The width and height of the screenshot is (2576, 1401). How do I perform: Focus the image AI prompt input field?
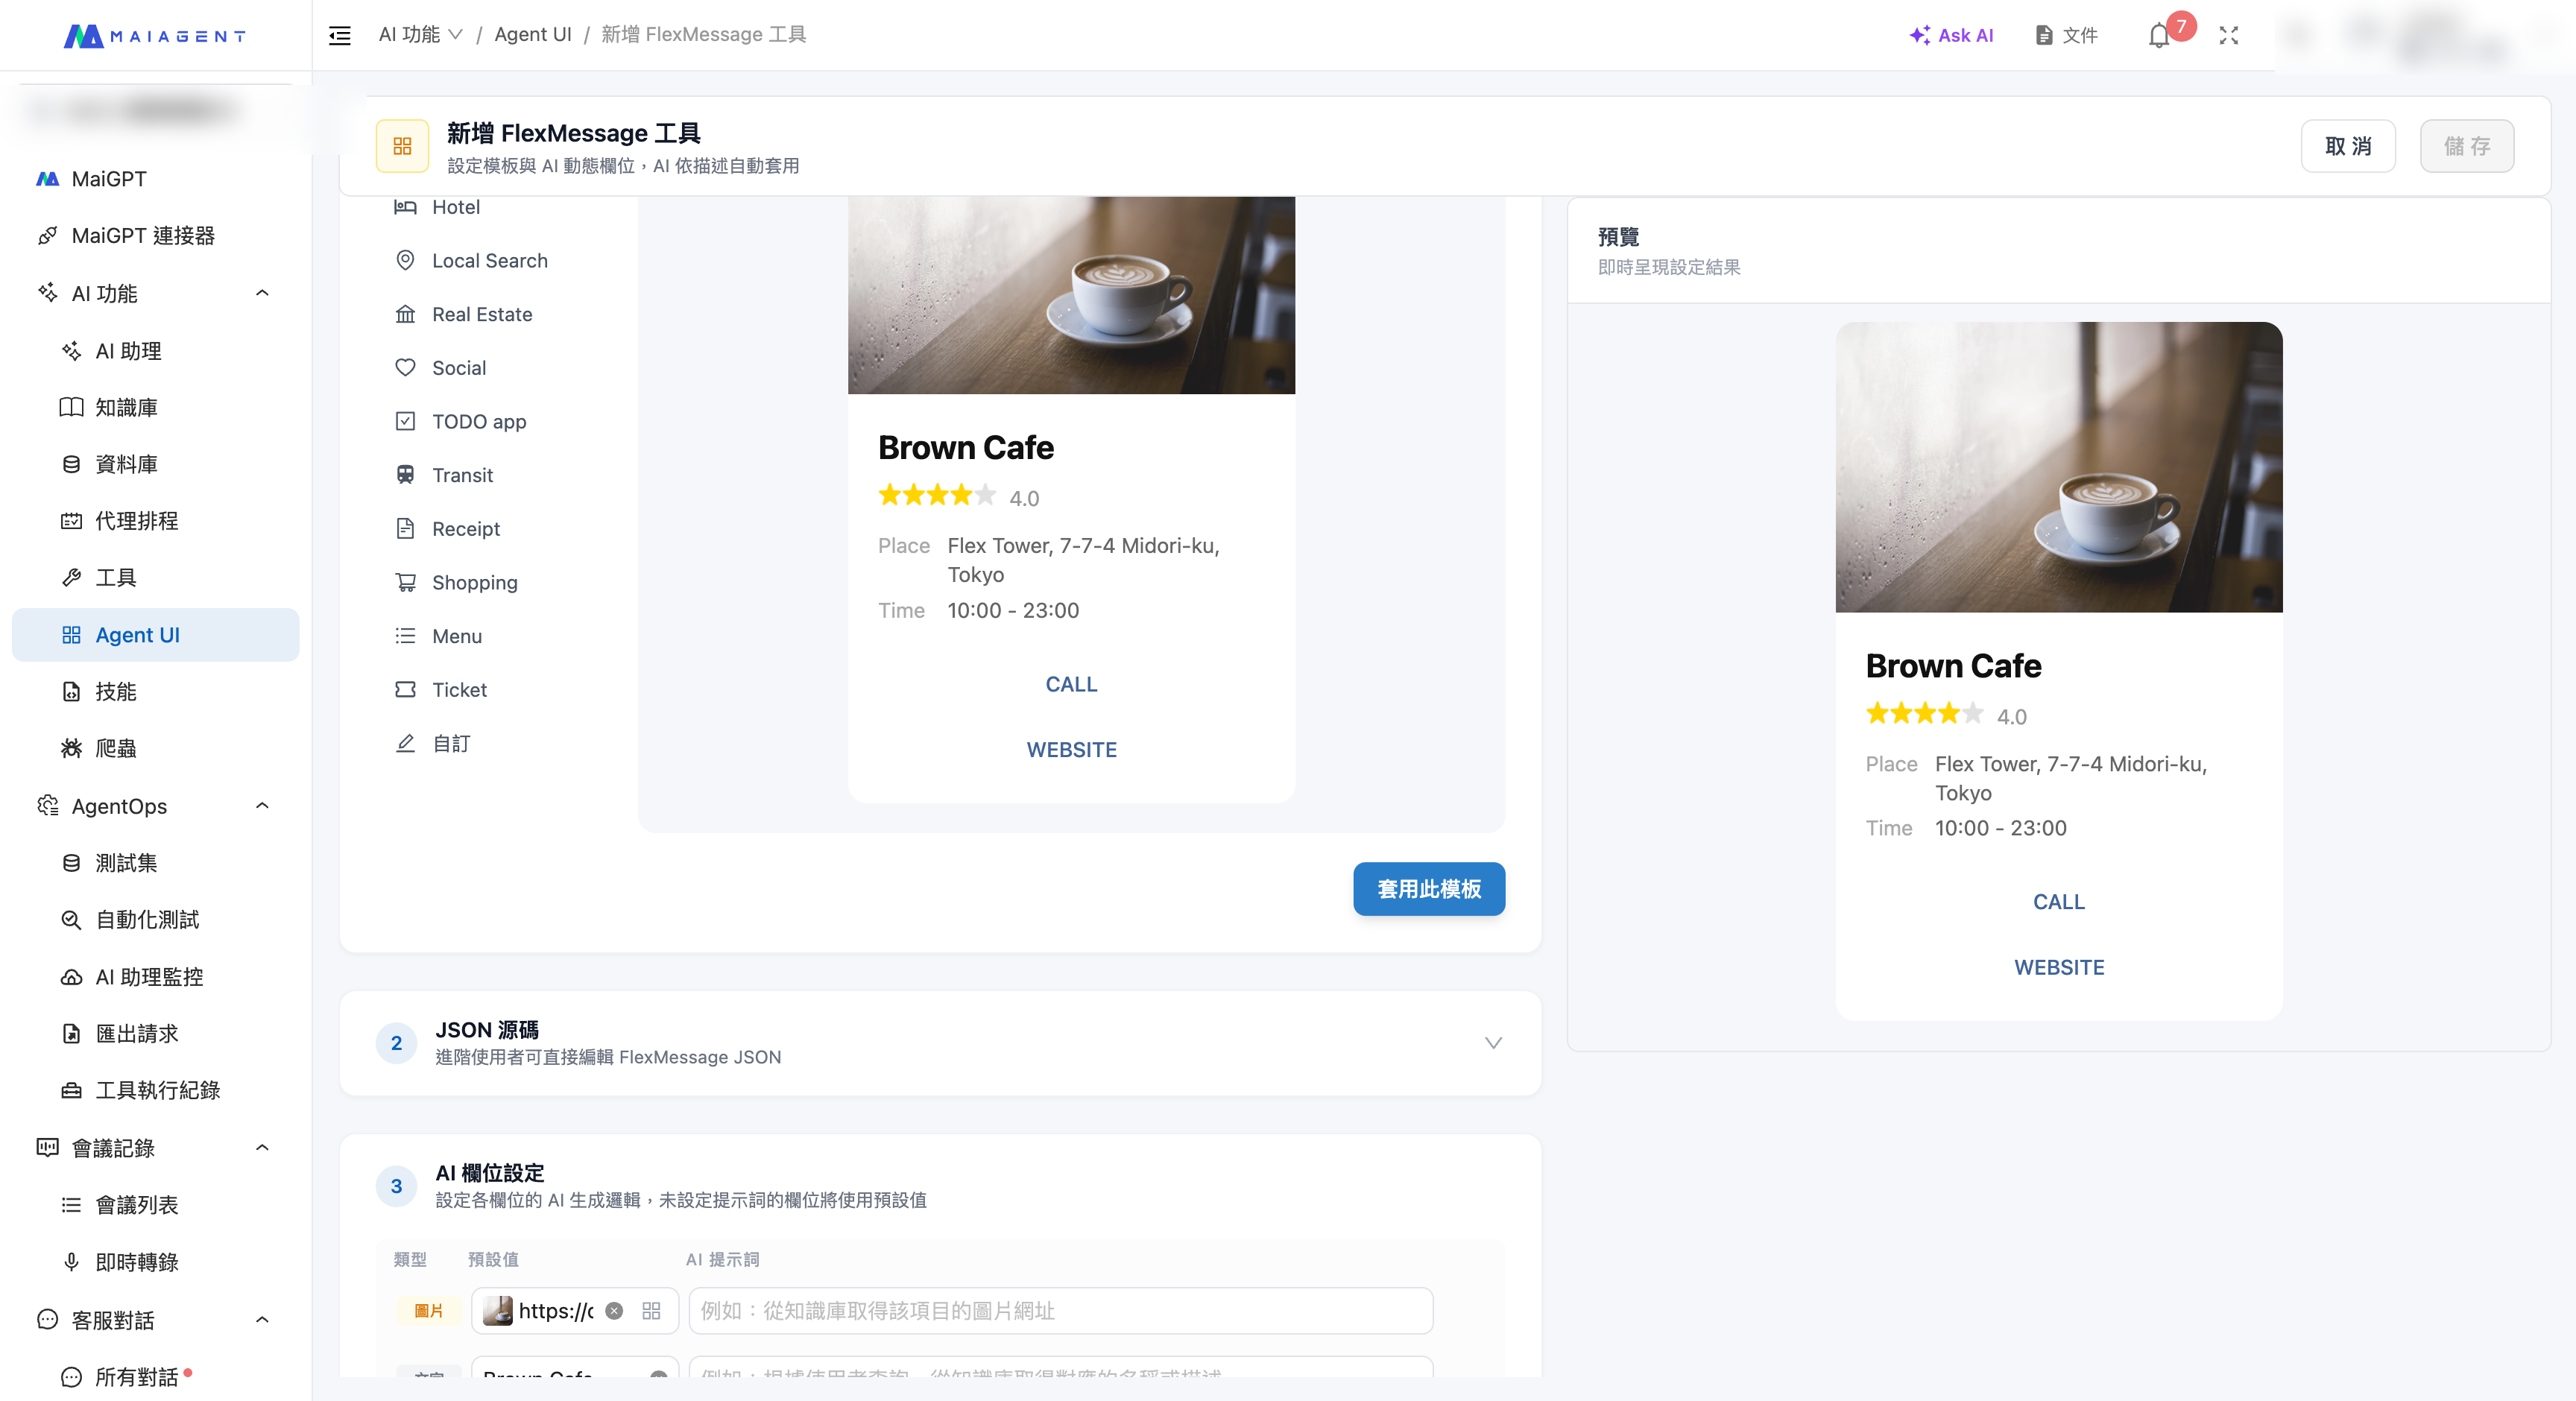(x=1060, y=1310)
